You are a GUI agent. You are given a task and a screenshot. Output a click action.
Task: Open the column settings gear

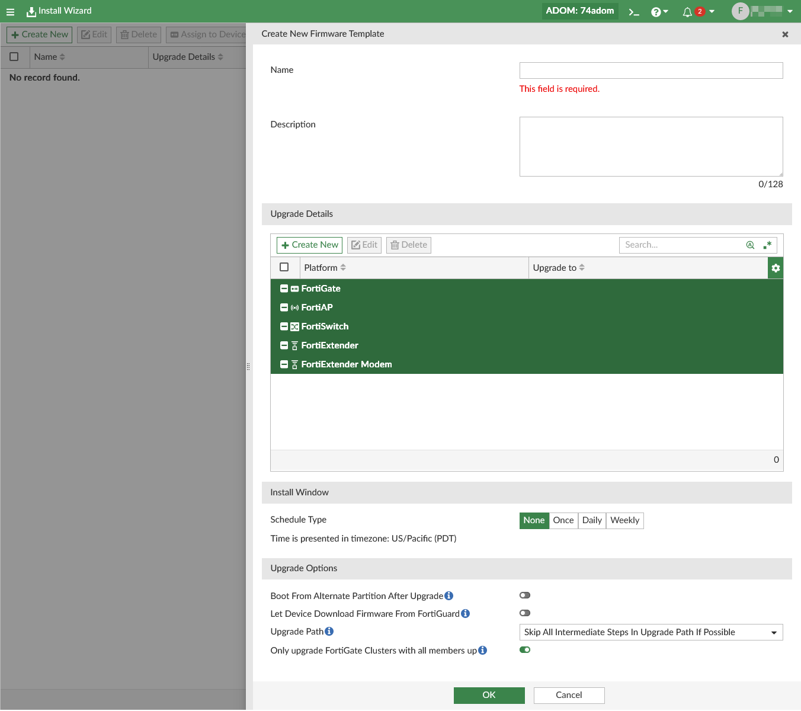776,268
